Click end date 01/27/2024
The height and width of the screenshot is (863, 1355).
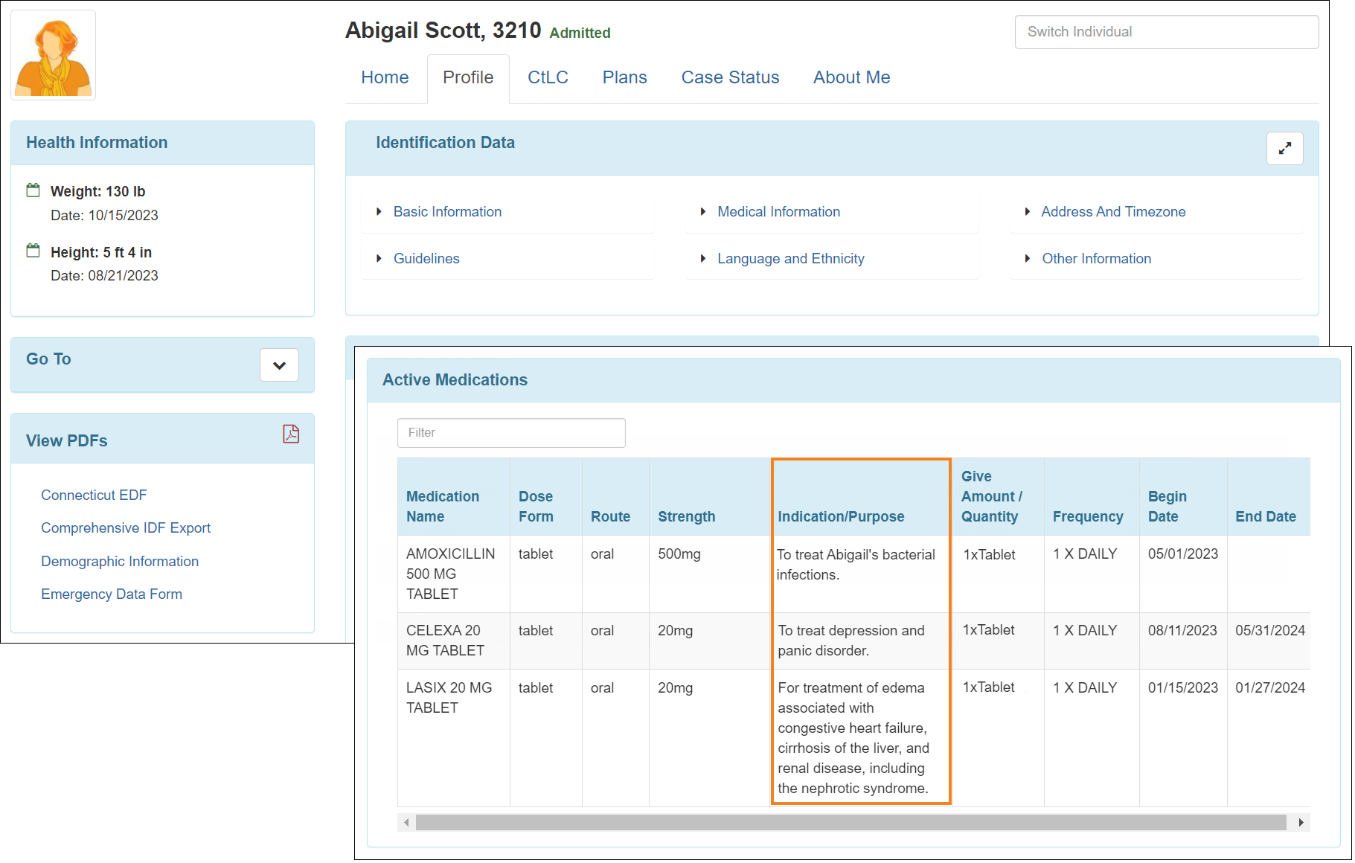tap(1270, 688)
